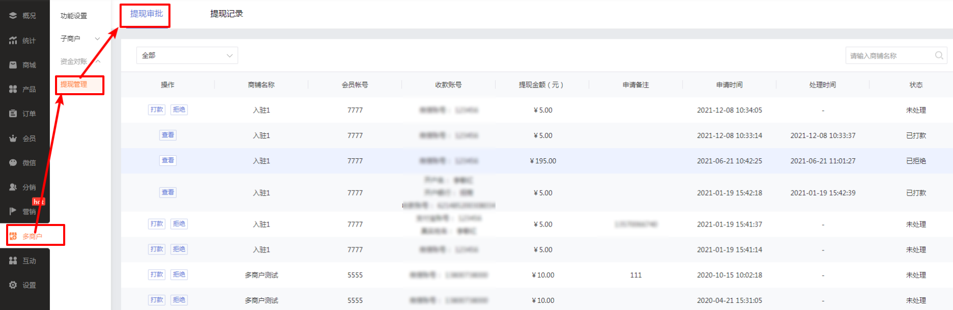
Task: Click 拒绝 for the 2021-01-19 15:41:37 request
Action: [179, 224]
